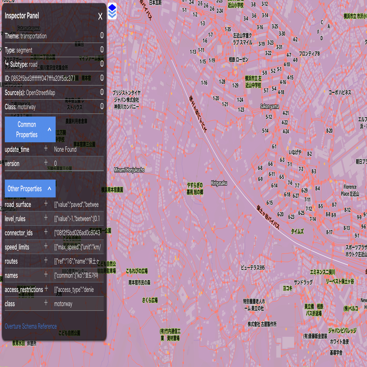This screenshot has height=367, width=367.
Task: Click the Kirigasaku label on the map
Action: [x=219, y=183]
